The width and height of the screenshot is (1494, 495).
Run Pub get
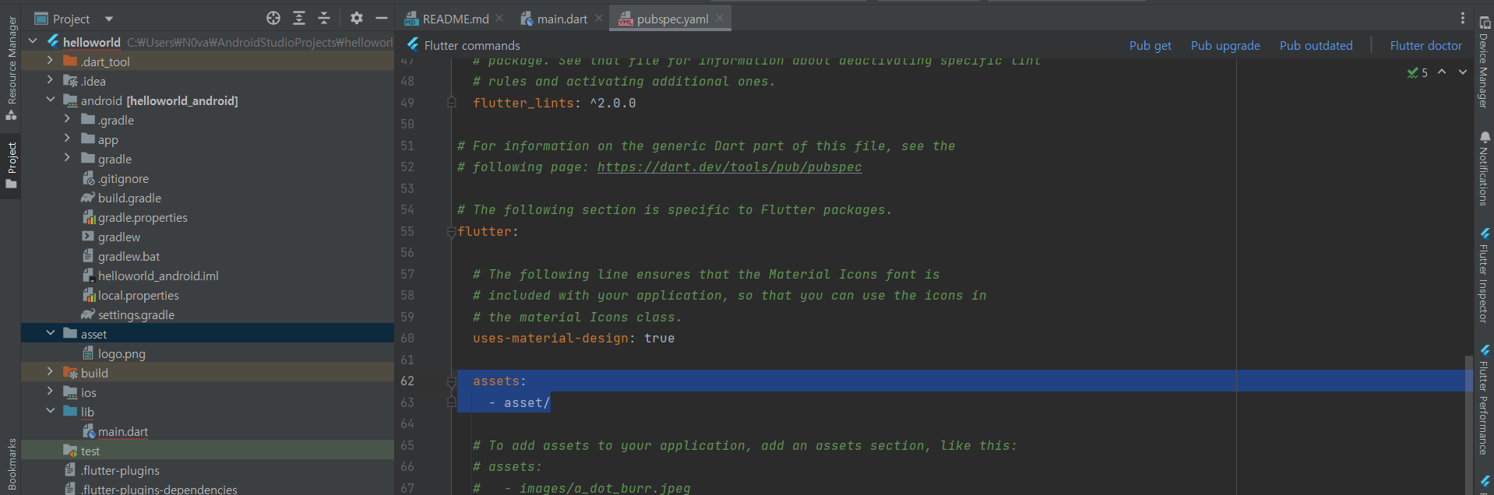(x=1150, y=45)
